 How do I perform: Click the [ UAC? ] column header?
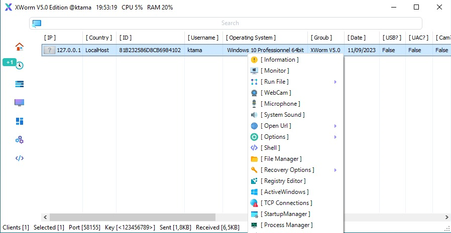419,38
